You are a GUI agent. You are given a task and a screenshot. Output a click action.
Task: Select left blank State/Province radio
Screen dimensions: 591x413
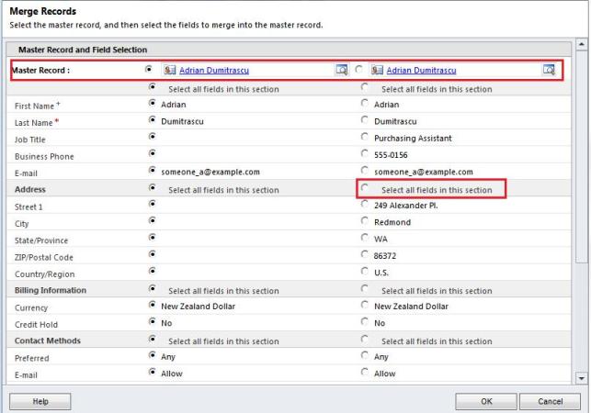(x=152, y=237)
